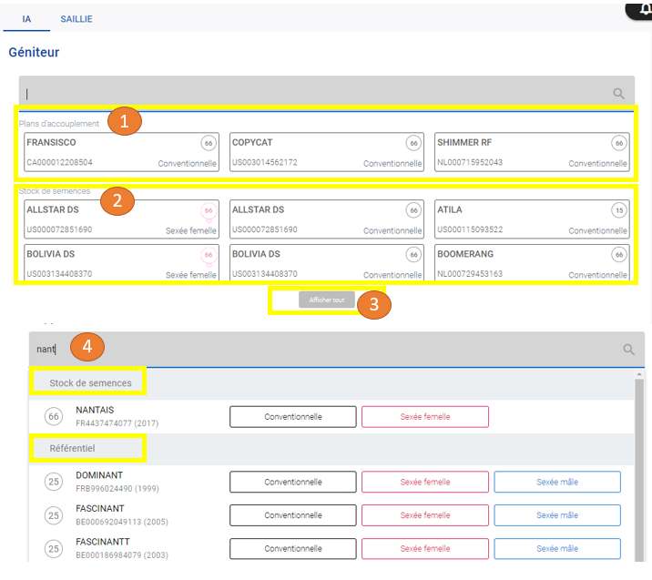Screen dimensions: 652x580
Task: Focus the empty Géniteur search field
Action: (326, 94)
